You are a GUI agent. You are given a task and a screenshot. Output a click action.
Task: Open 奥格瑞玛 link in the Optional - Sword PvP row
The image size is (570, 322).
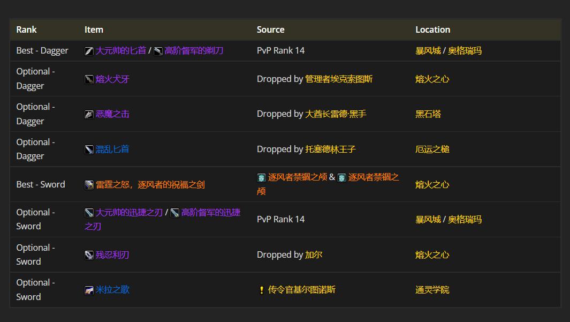[x=465, y=219]
